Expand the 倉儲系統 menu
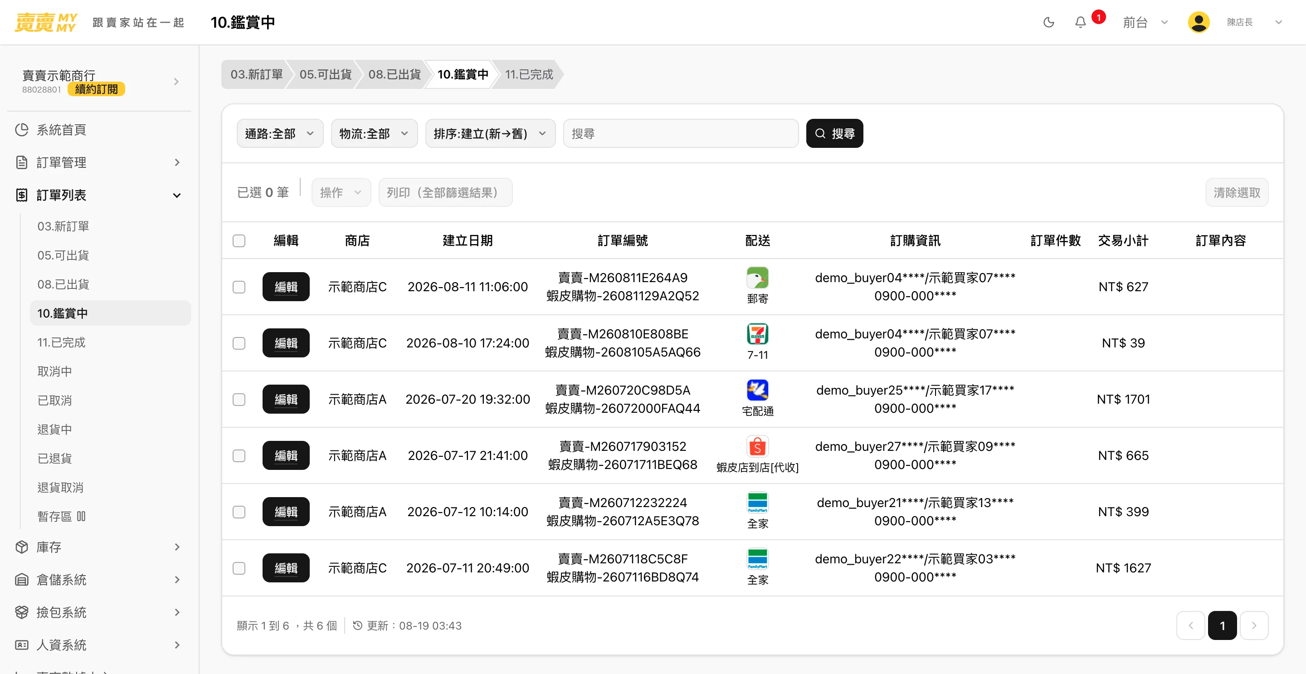The width and height of the screenshot is (1306, 674). 177,580
